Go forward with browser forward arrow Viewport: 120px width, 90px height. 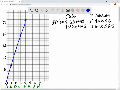point(4,4)
